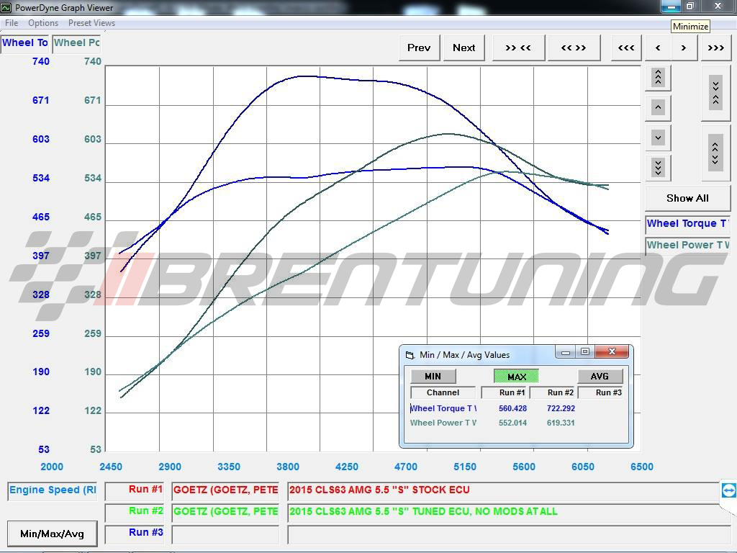Click the single down chevron button
The height and width of the screenshot is (553, 737).
coord(658,138)
